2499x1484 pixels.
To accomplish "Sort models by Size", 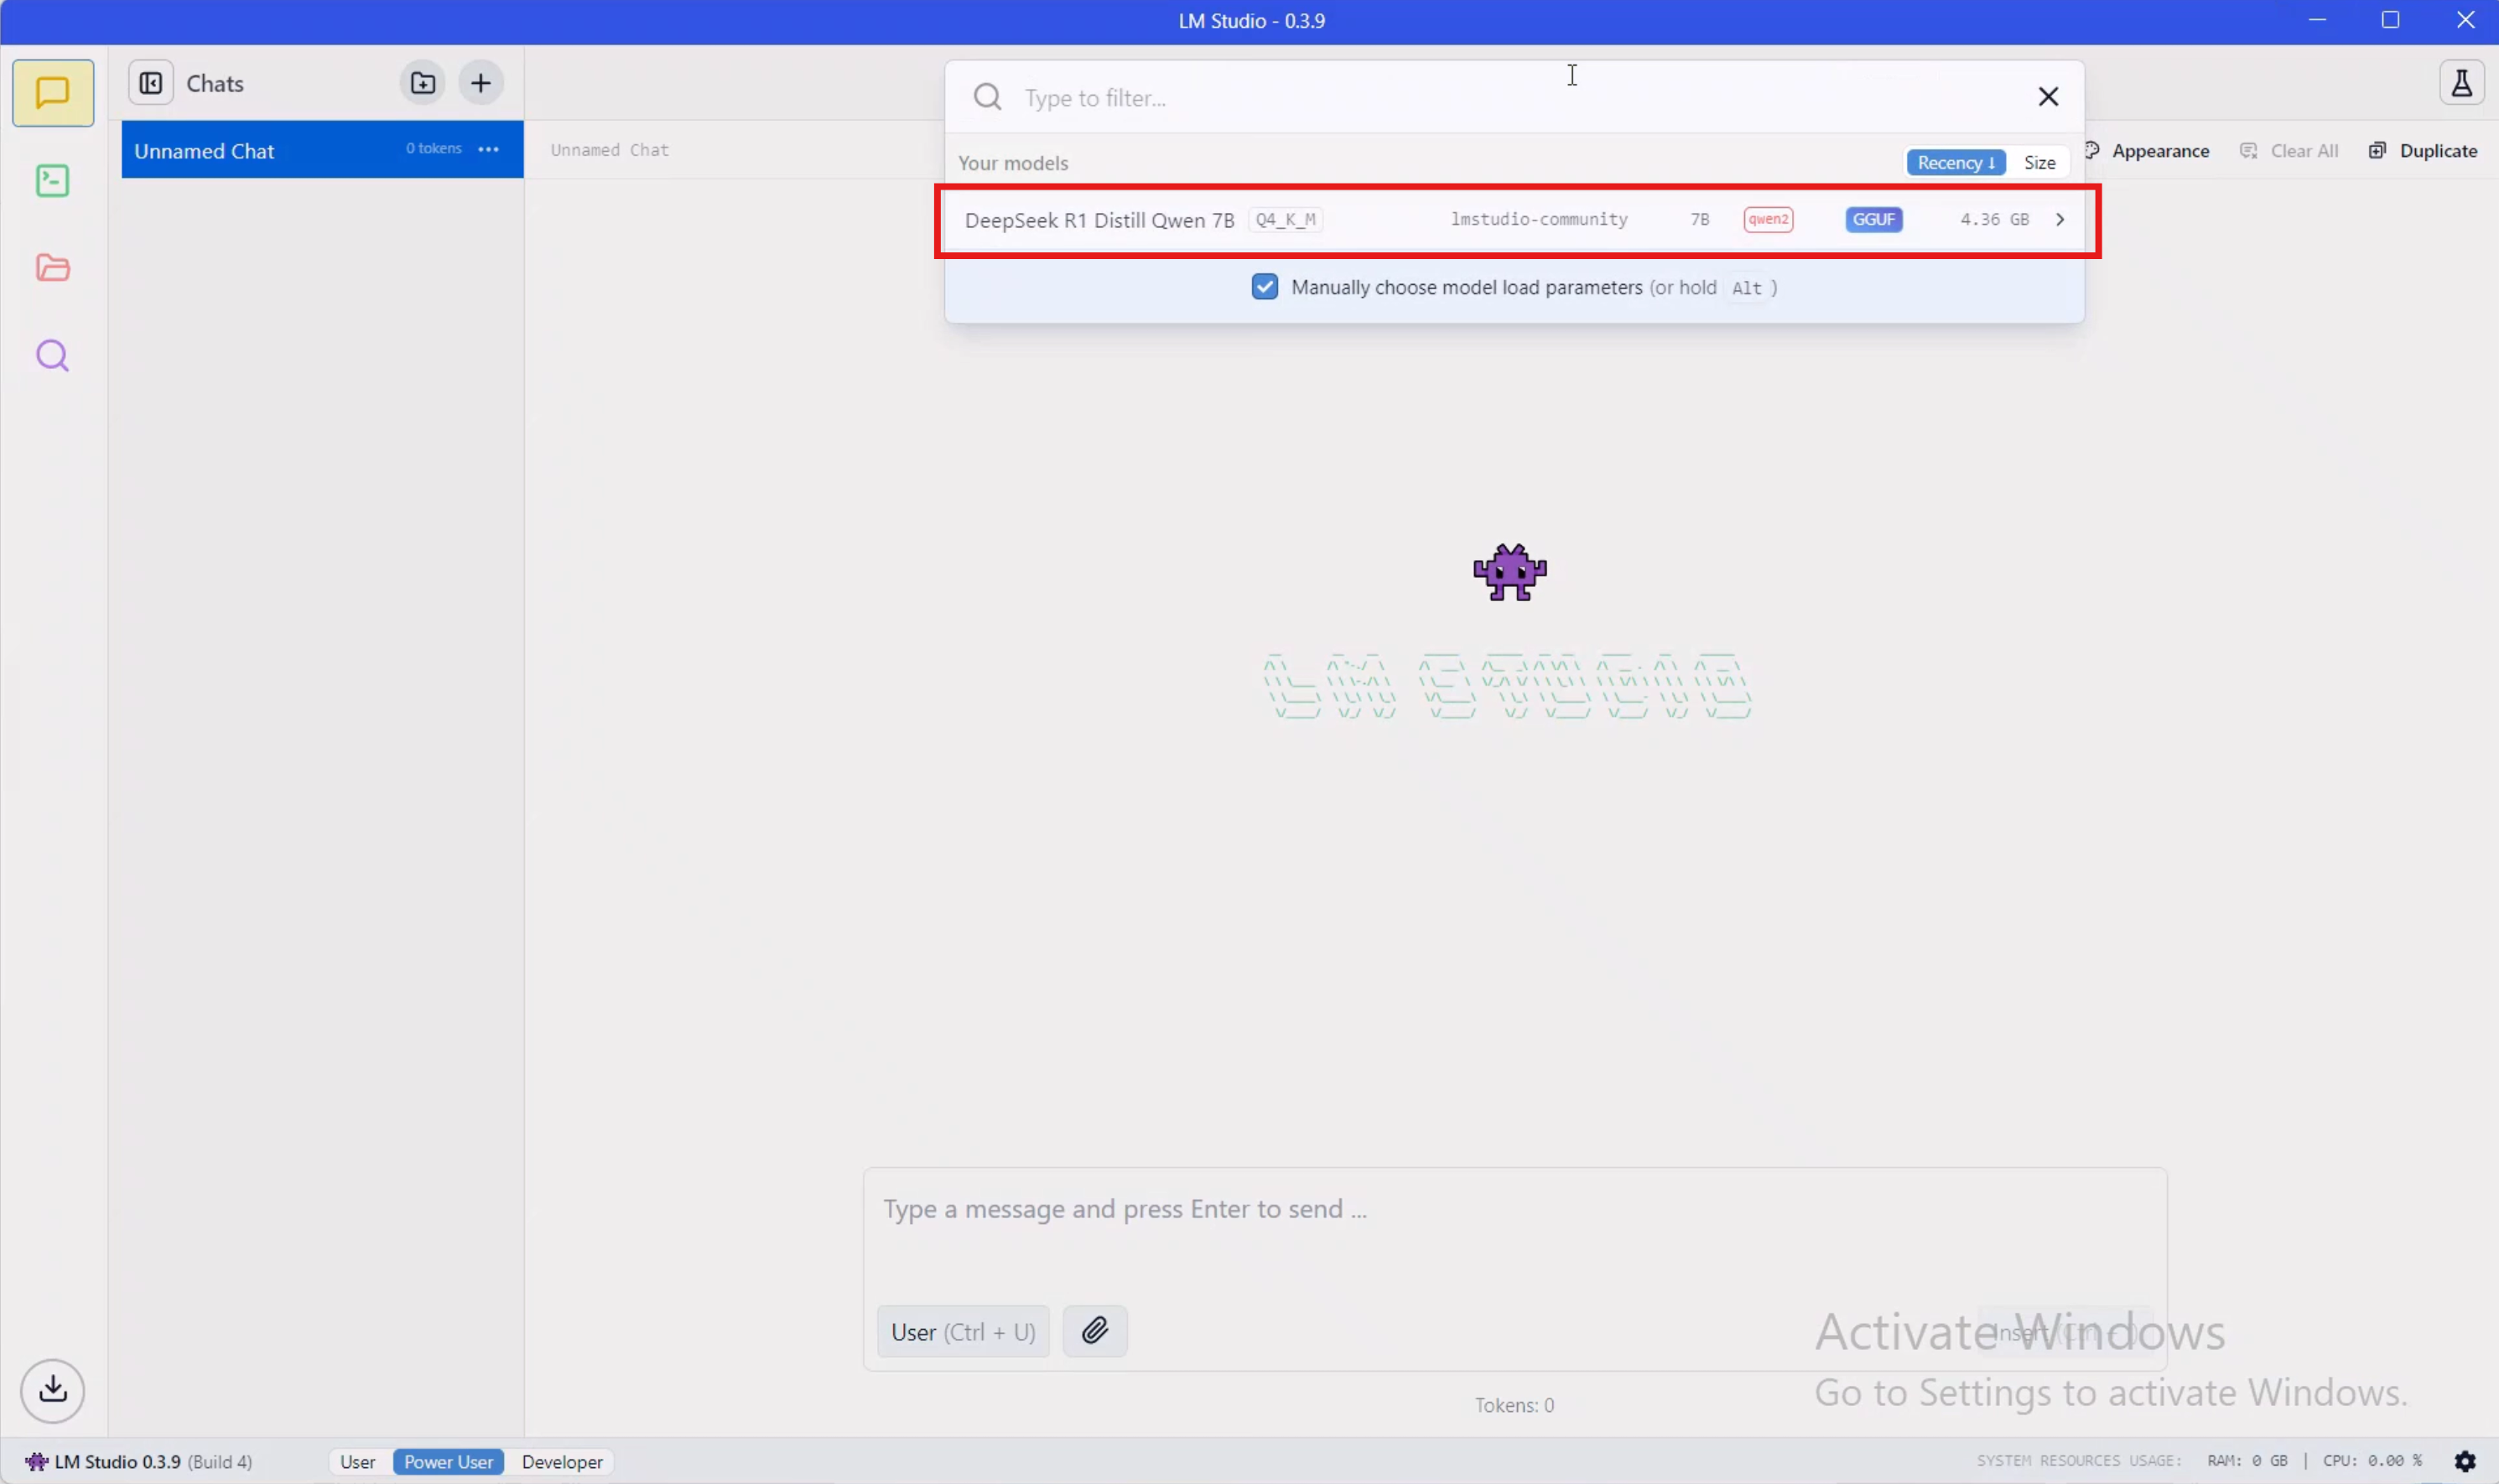I will coord(2039,162).
